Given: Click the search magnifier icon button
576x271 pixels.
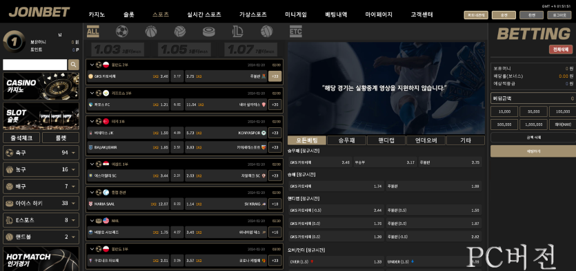Looking at the screenshot, I should [74, 65].
